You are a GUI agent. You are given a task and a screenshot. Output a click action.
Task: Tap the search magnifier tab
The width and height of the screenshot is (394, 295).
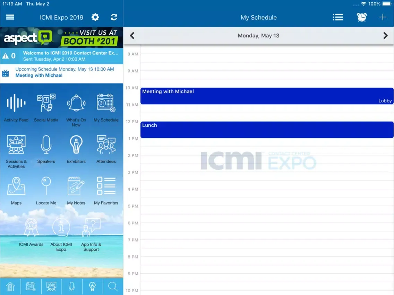click(x=113, y=286)
